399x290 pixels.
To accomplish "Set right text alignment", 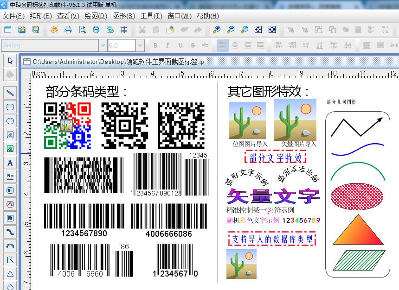I will pos(248,45).
